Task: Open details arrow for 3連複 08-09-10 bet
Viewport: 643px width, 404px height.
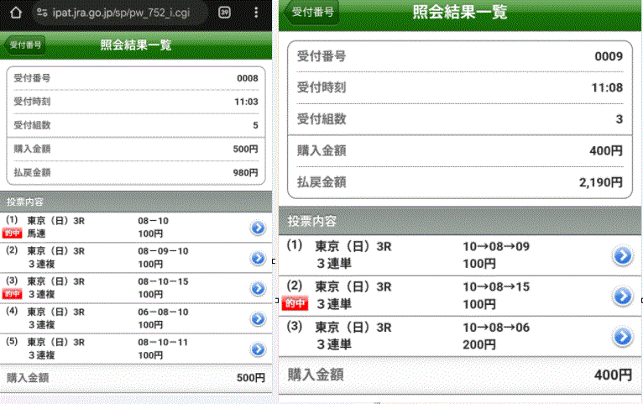Action: click(x=258, y=258)
